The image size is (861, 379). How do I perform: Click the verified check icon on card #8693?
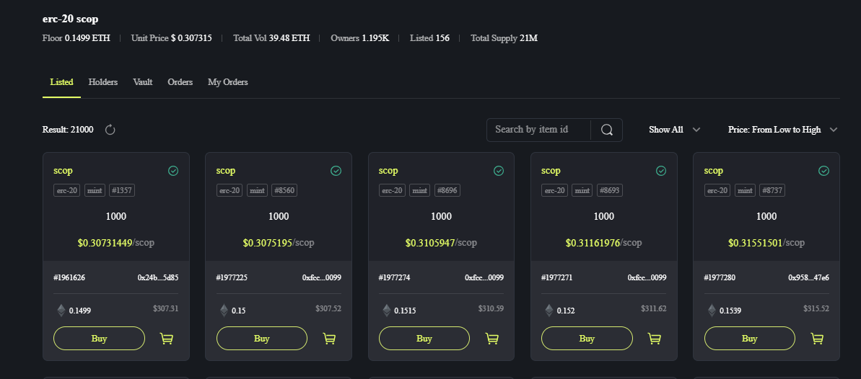tap(661, 171)
